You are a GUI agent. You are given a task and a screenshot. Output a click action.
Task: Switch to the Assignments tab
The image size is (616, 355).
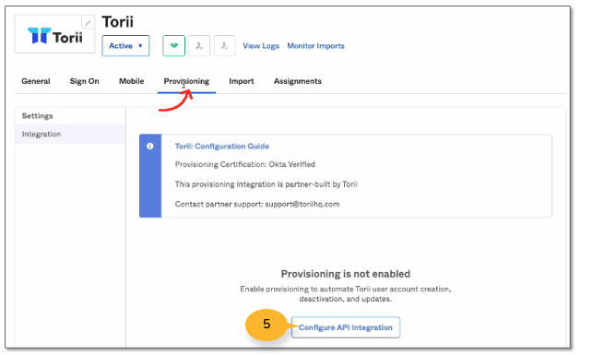[298, 81]
